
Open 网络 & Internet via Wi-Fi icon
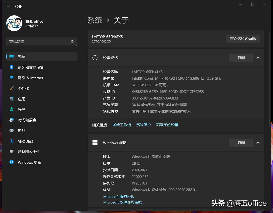coord(12,78)
